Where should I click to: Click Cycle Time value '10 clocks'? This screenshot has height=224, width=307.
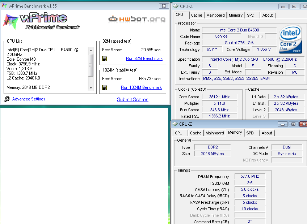tap(250, 209)
